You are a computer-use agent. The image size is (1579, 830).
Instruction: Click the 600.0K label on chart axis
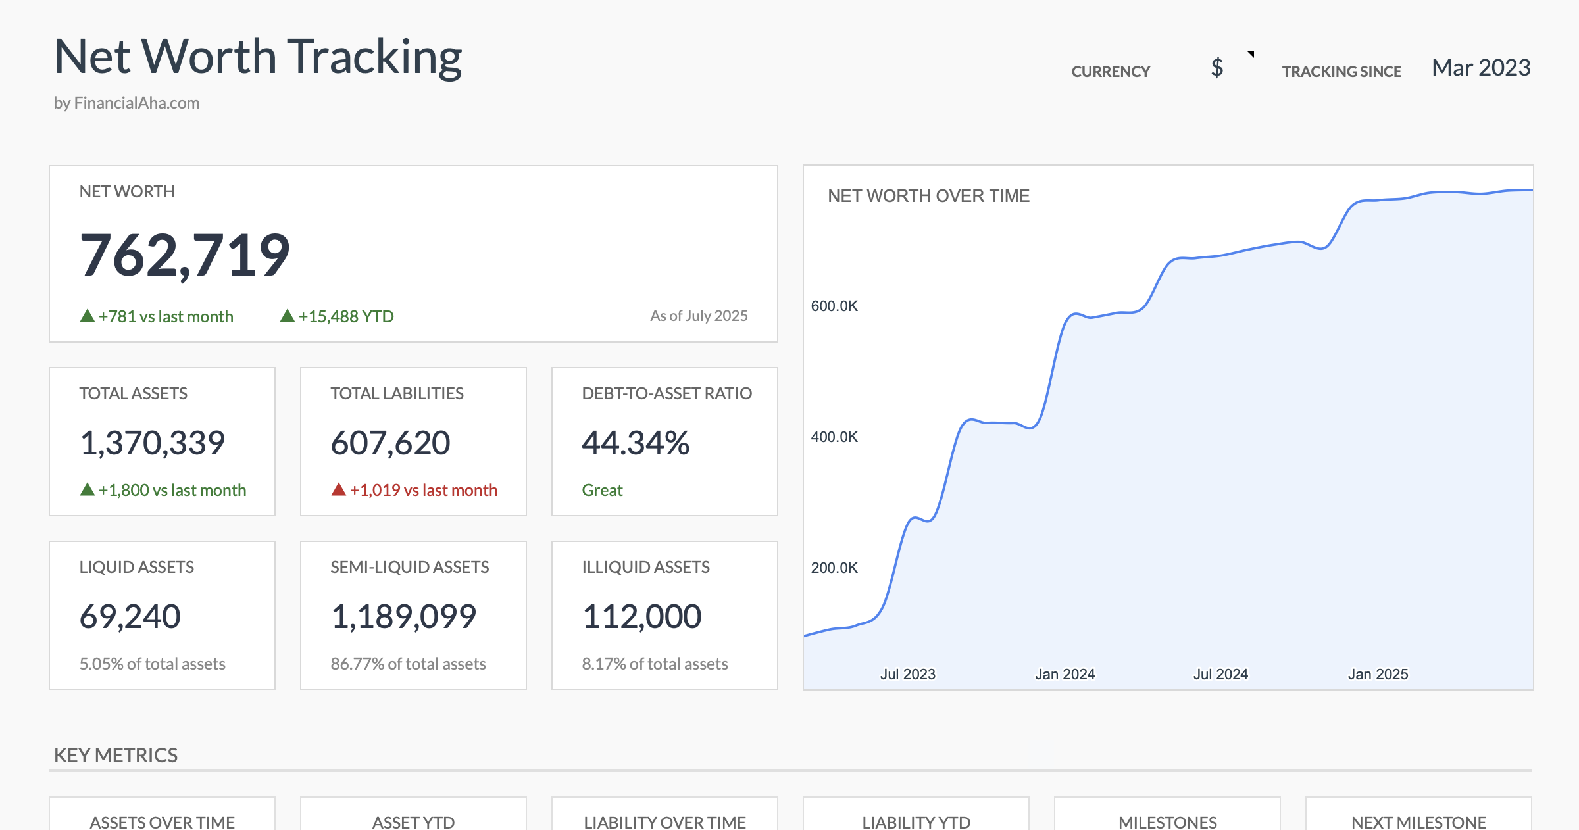tap(834, 306)
